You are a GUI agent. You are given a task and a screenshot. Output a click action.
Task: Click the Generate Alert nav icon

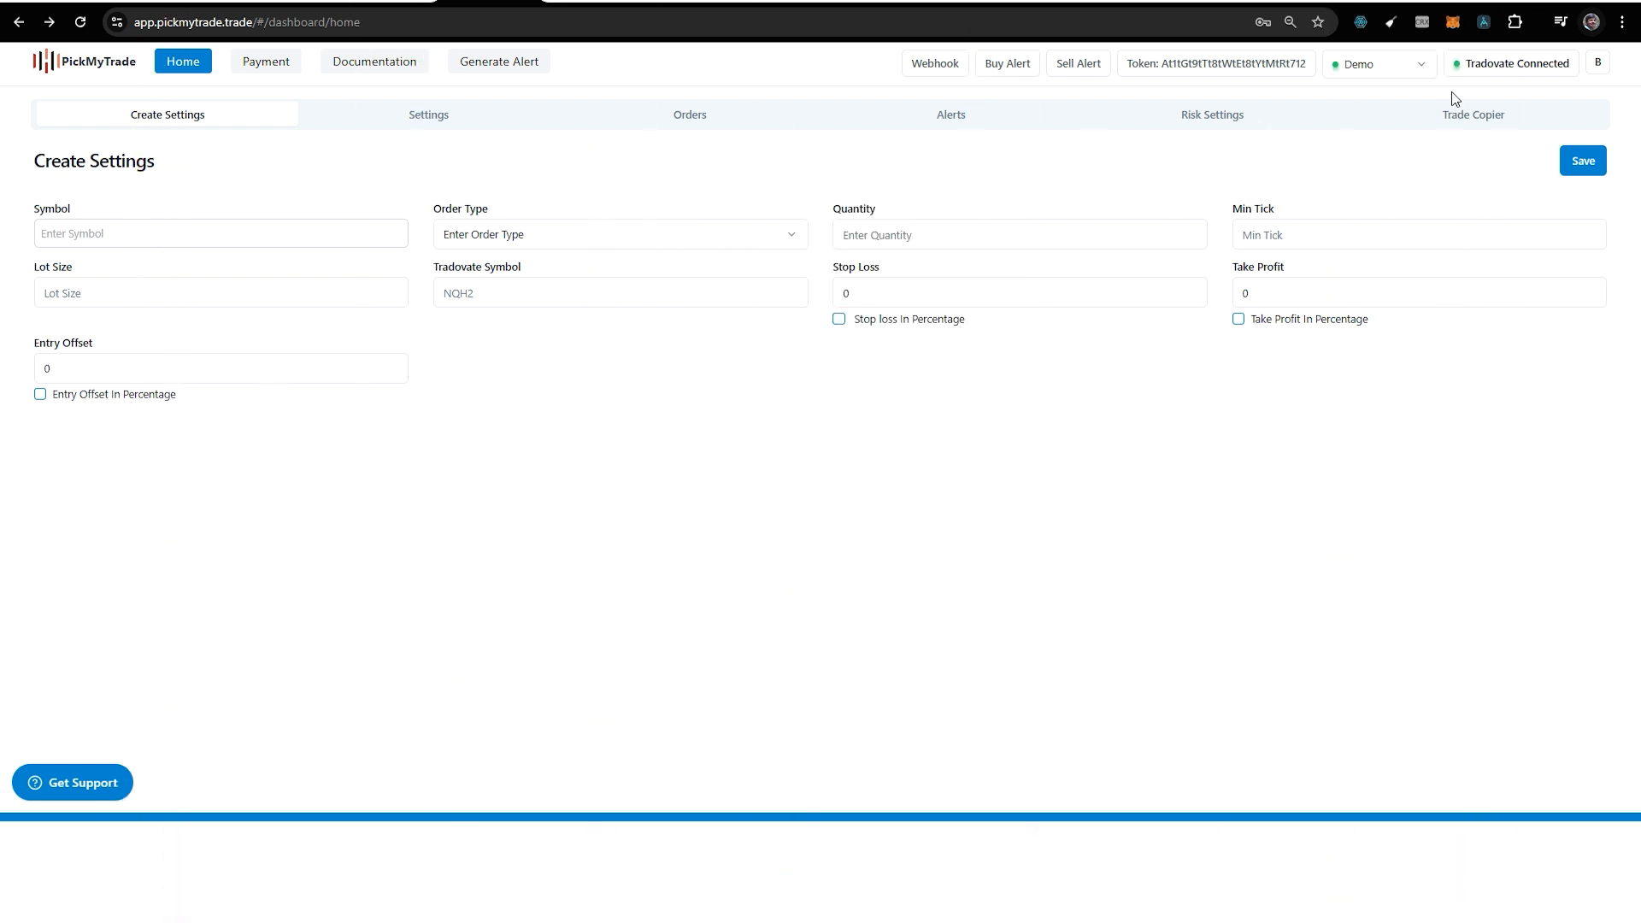click(499, 61)
